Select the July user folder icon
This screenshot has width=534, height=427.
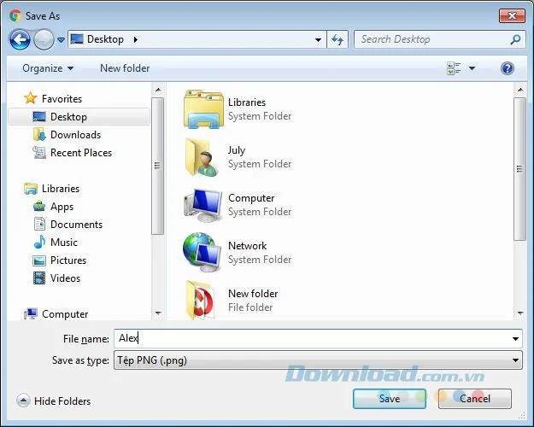[x=202, y=157]
